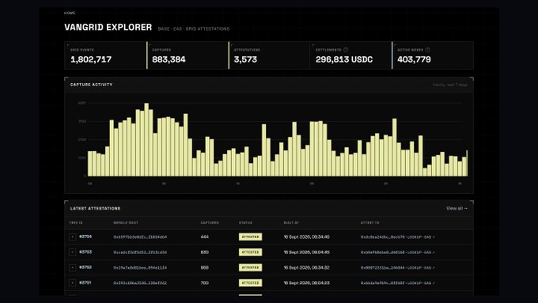Click the Attestations card showing 3,573
Image resolution: width=538 pixels, height=303 pixels.
pos(269,55)
